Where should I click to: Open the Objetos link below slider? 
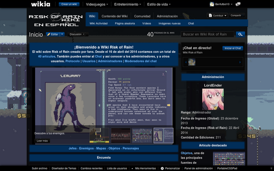pos(114,148)
